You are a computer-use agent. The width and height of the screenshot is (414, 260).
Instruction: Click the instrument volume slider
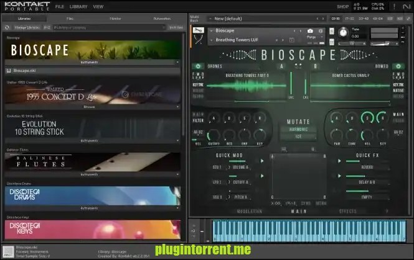[384, 43]
